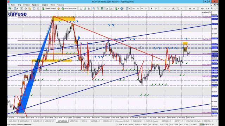Open the Strategy Tester icon
225x126 pixels.
pyautogui.click(x=38, y=8)
